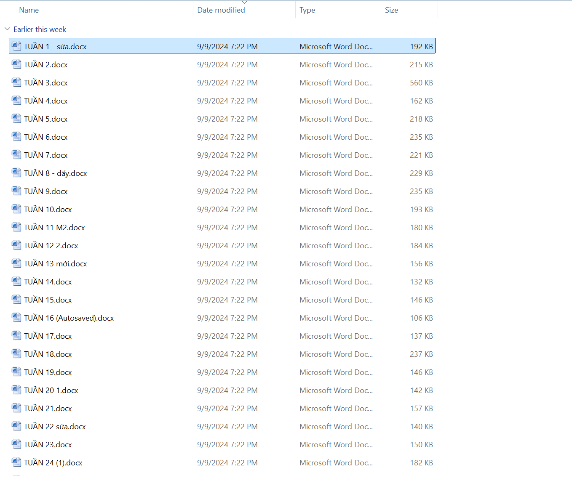Click the 237 KB size cell
Screen dimensions: 572x478
tap(421, 354)
